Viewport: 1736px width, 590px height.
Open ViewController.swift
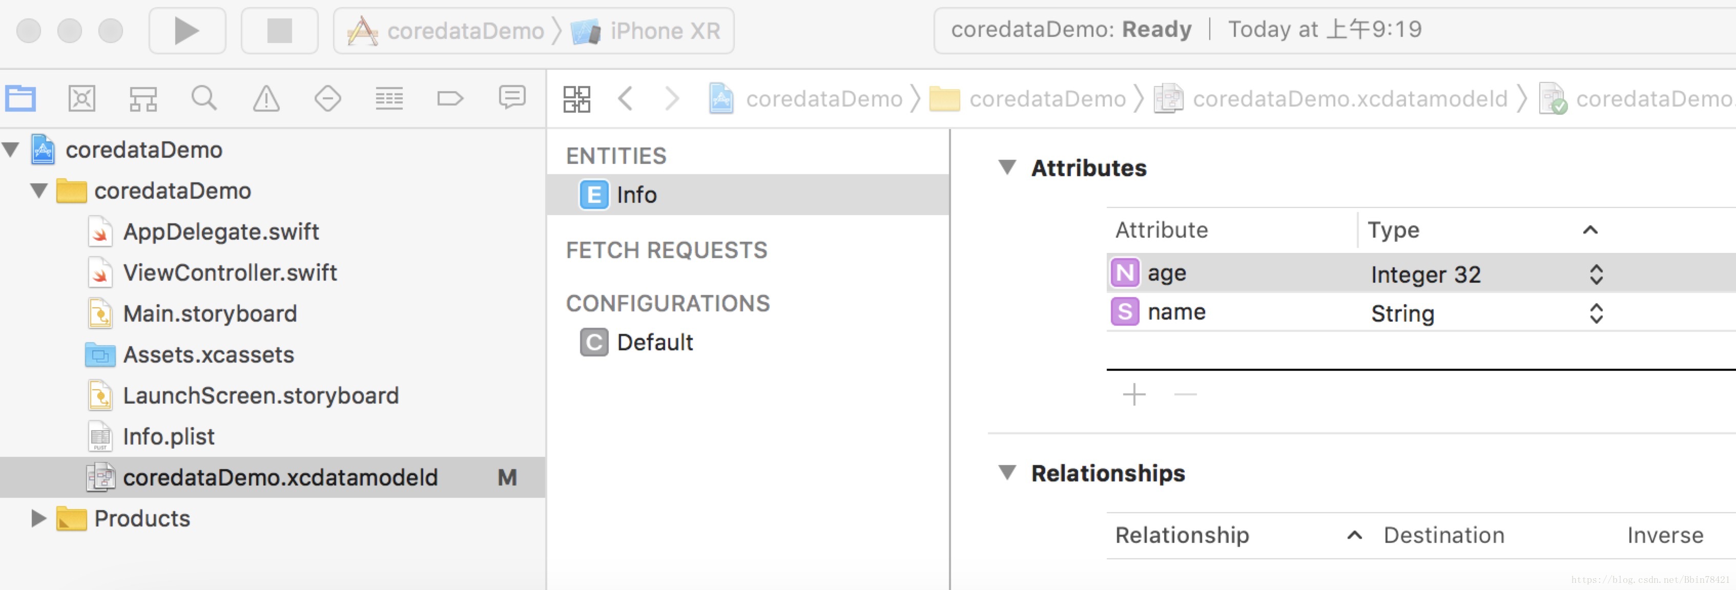point(212,273)
